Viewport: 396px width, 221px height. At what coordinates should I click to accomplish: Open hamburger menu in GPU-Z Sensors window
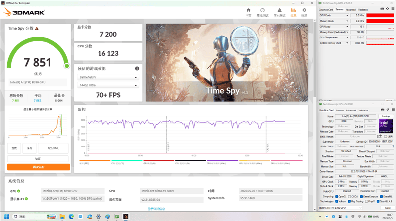pos(393,9)
